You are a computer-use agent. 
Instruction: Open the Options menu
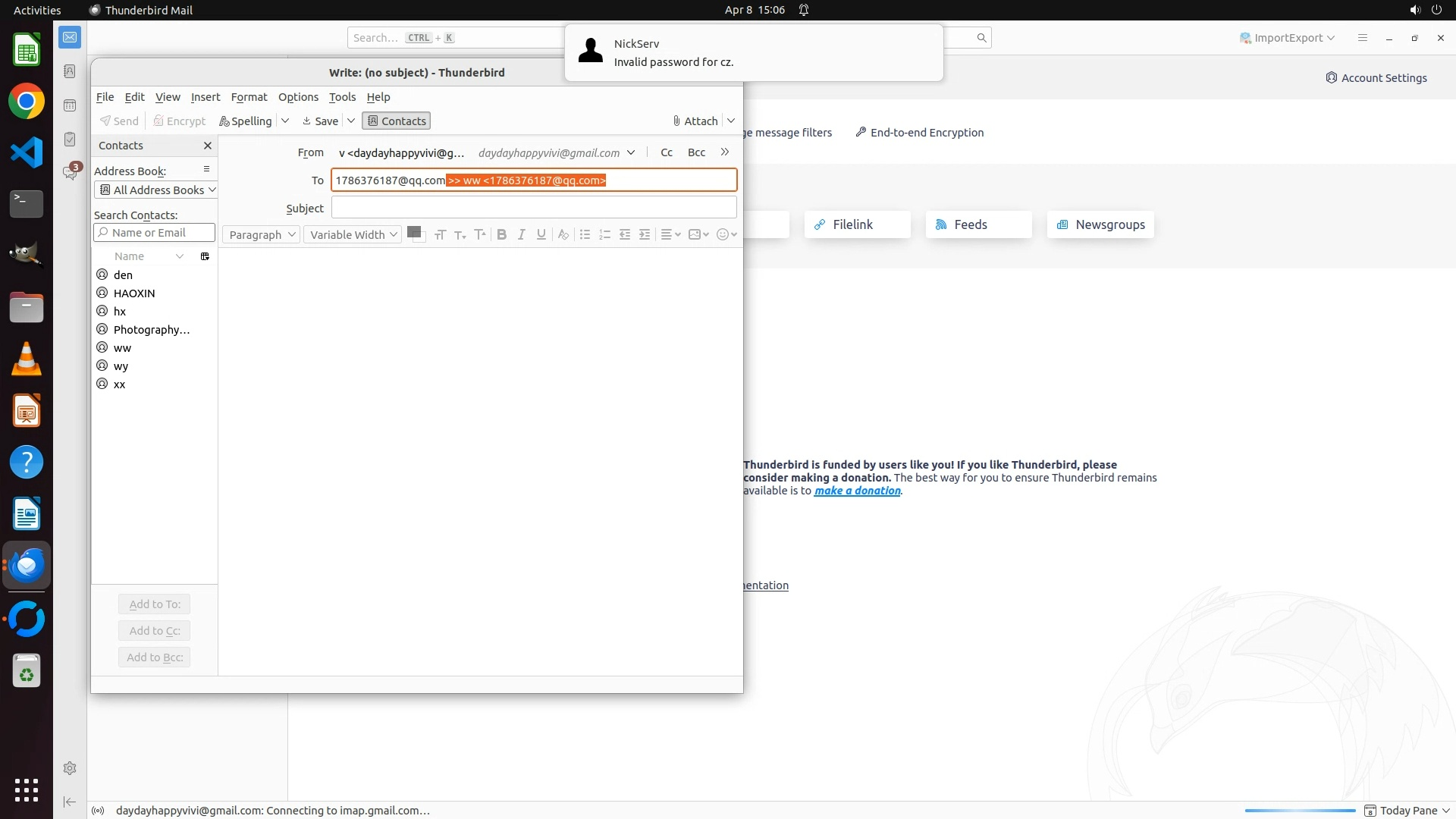pyautogui.click(x=298, y=96)
